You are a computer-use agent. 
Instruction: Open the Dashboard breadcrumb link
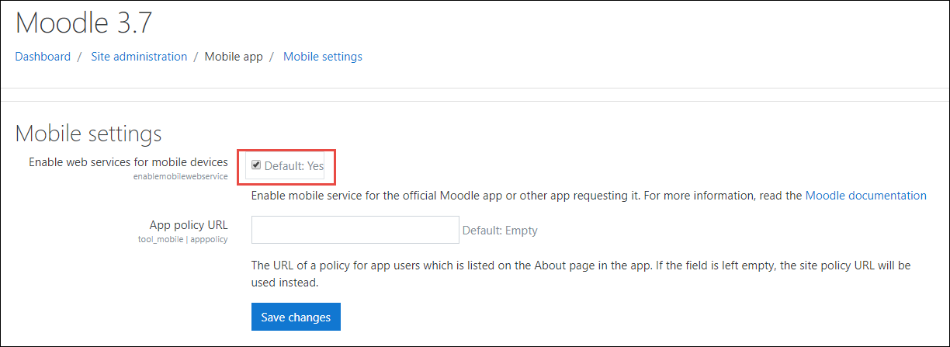(43, 57)
